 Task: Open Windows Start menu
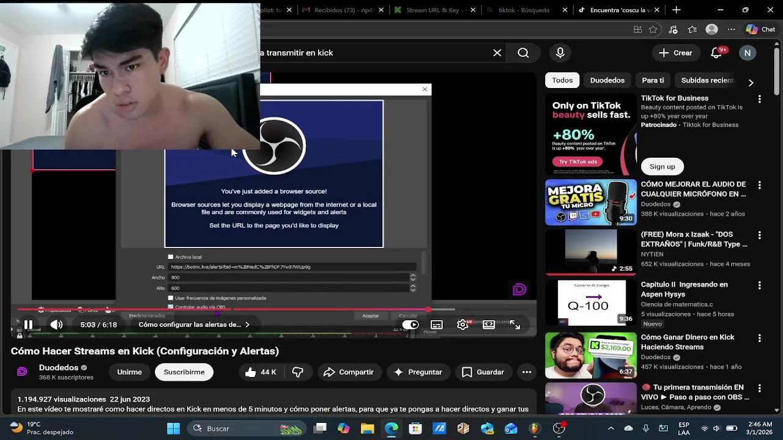tap(174, 428)
